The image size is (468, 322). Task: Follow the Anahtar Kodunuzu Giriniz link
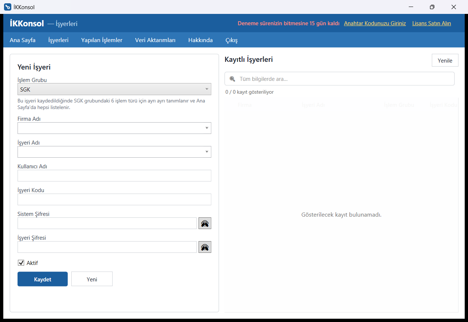click(x=375, y=23)
